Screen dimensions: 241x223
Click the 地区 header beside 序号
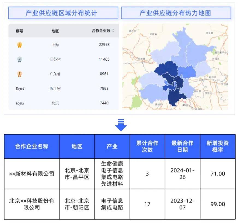55,31
